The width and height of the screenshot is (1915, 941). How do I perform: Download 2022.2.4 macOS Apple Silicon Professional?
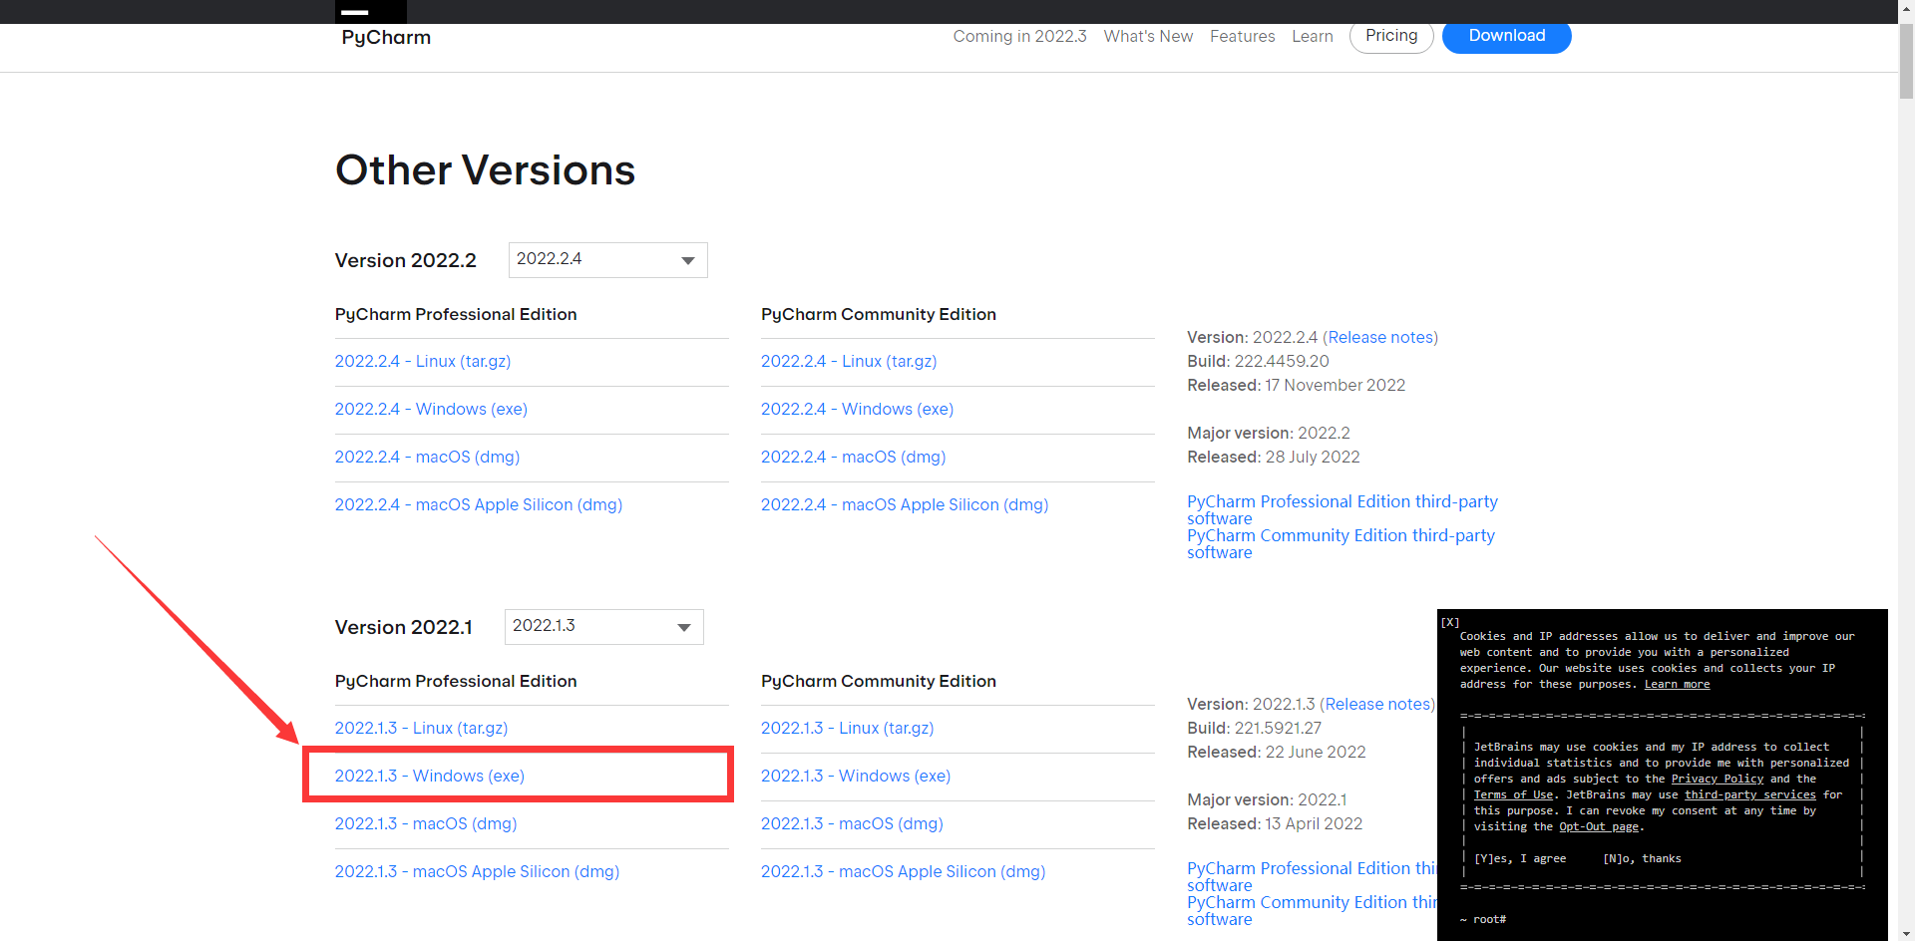[479, 504]
